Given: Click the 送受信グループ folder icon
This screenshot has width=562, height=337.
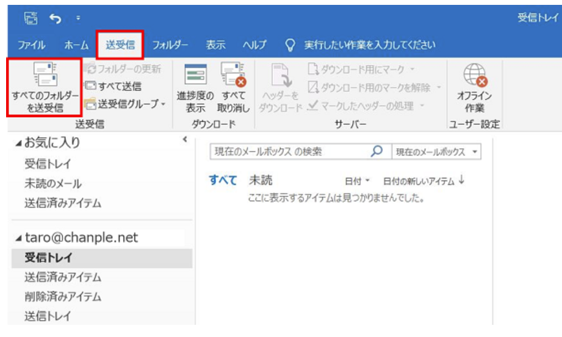Looking at the screenshot, I should pos(90,104).
